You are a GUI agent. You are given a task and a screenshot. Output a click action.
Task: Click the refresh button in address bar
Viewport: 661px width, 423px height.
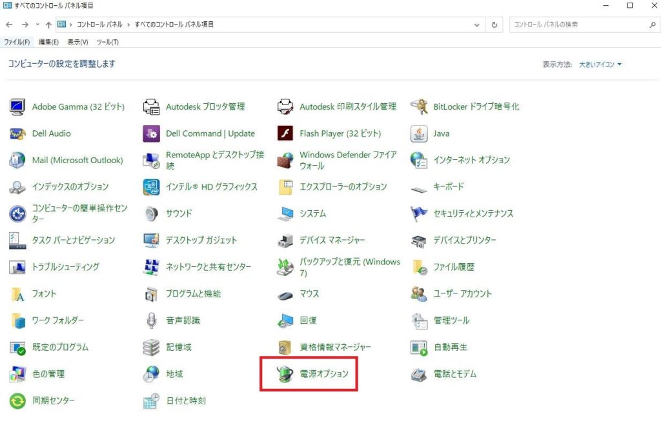pos(494,25)
